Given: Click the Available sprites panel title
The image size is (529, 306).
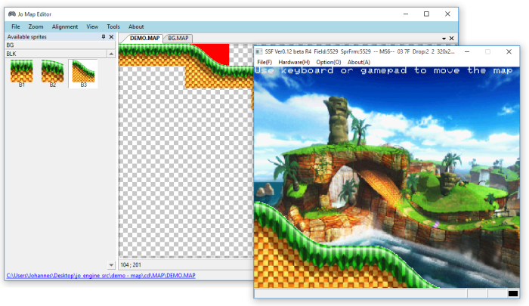Looking at the screenshot, I should (27, 37).
